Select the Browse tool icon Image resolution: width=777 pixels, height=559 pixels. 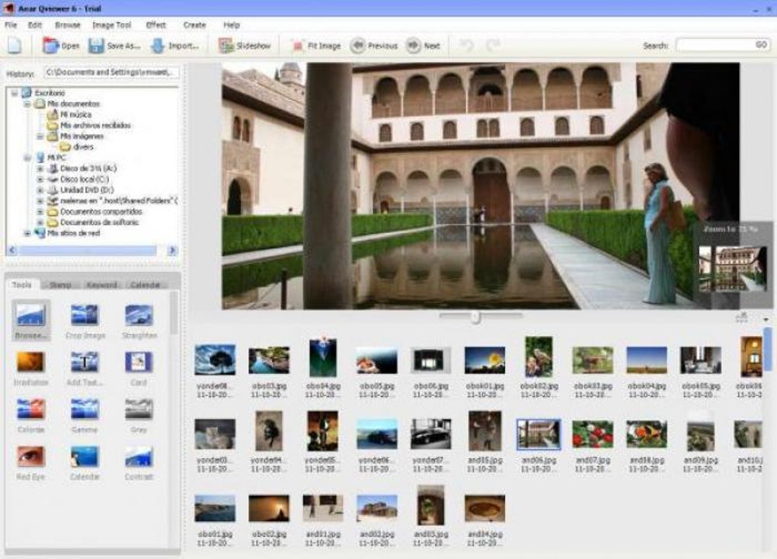click(x=30, y=320)
